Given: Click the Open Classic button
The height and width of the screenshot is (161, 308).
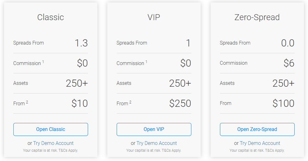Looking at the screenshot, I should tap(51, 129).
